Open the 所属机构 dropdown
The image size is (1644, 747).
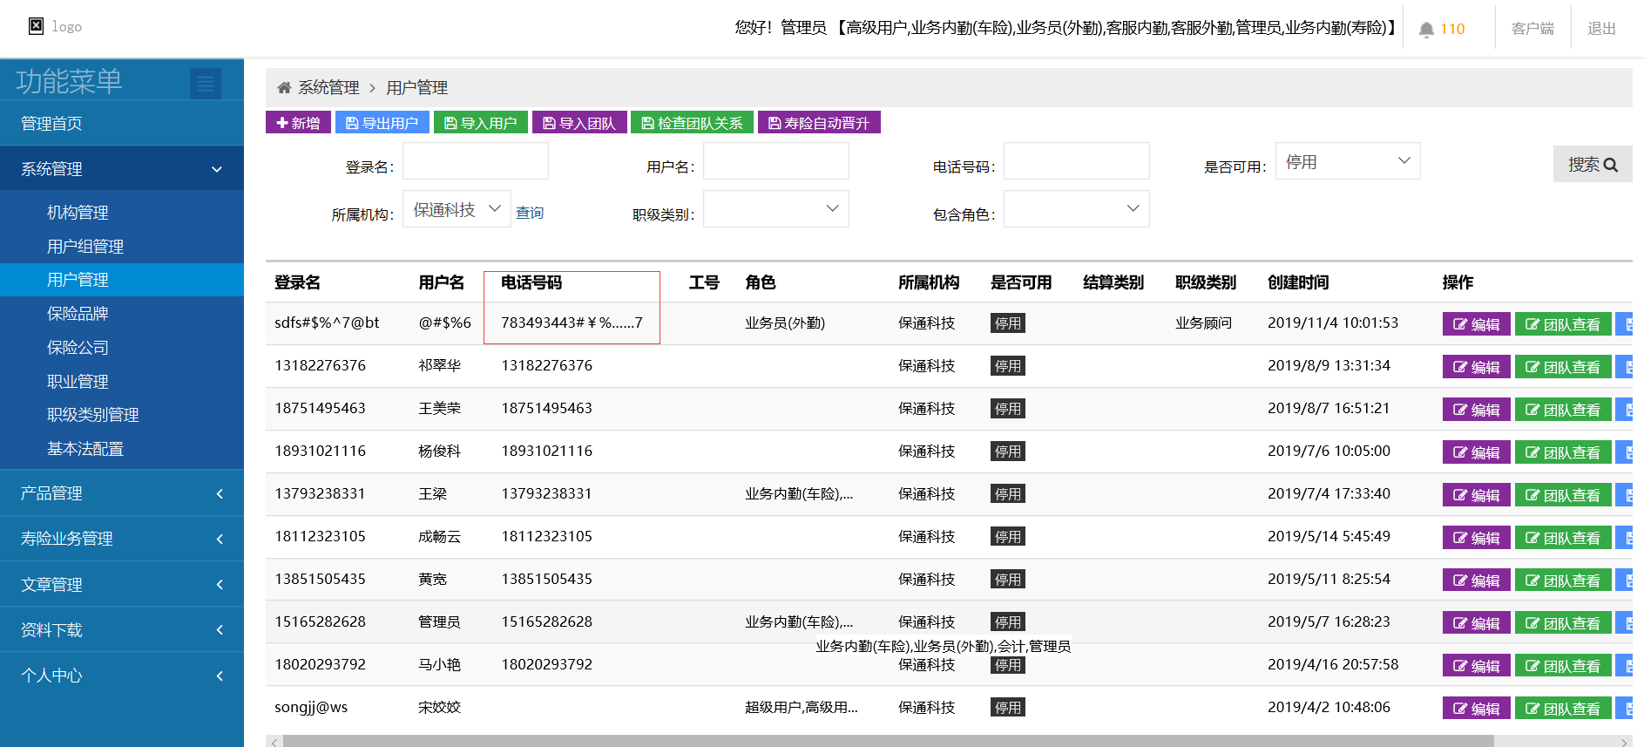point(456,209)
